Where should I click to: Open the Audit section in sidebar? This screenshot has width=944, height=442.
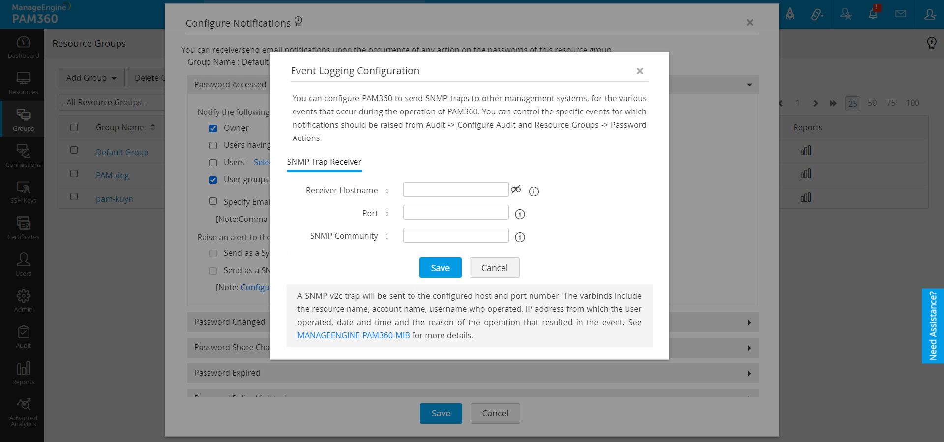[x=23, y=337]
